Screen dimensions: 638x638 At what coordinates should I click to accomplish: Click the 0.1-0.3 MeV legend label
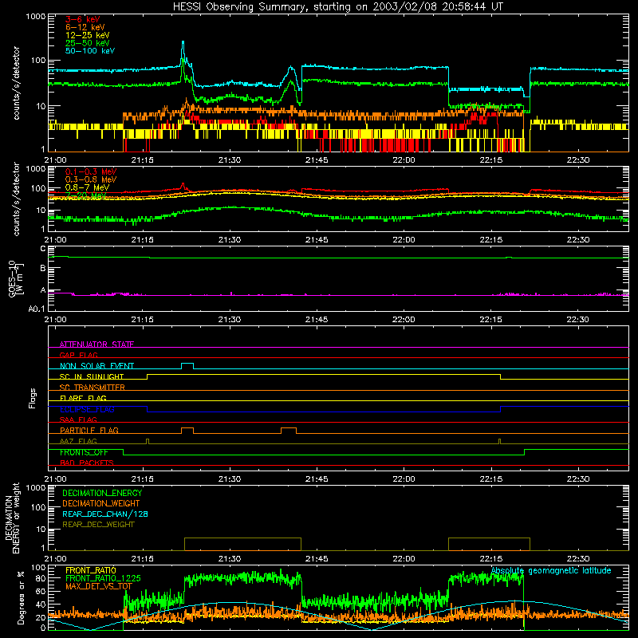[x=91, y=171]
